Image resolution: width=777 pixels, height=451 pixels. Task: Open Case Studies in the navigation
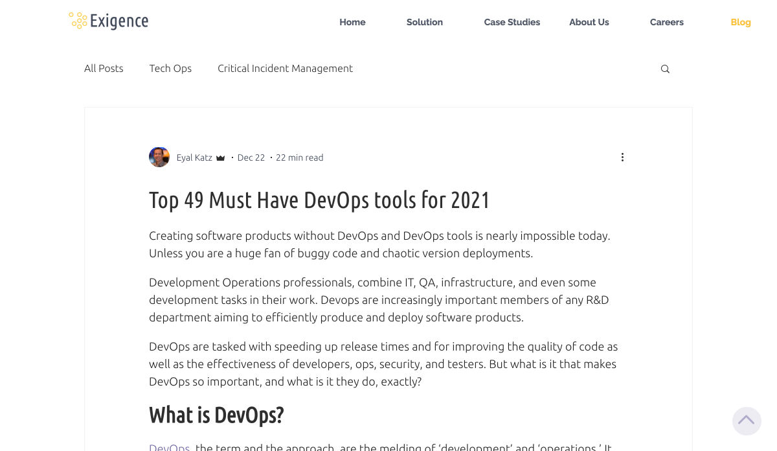pyautogui.click(x=512, y=22)
